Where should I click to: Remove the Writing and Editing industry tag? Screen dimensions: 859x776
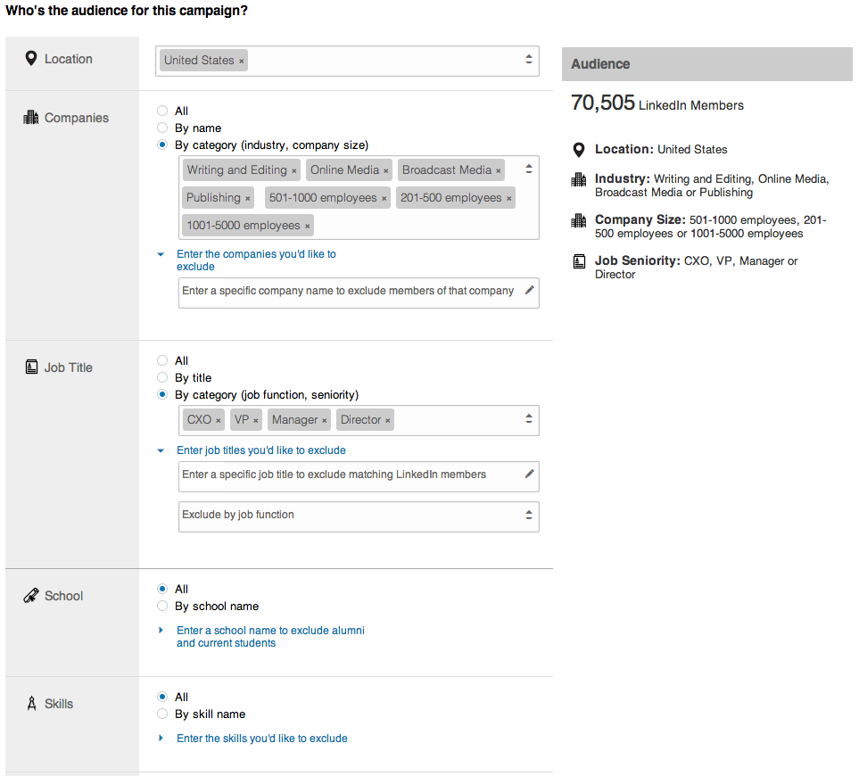294,171
